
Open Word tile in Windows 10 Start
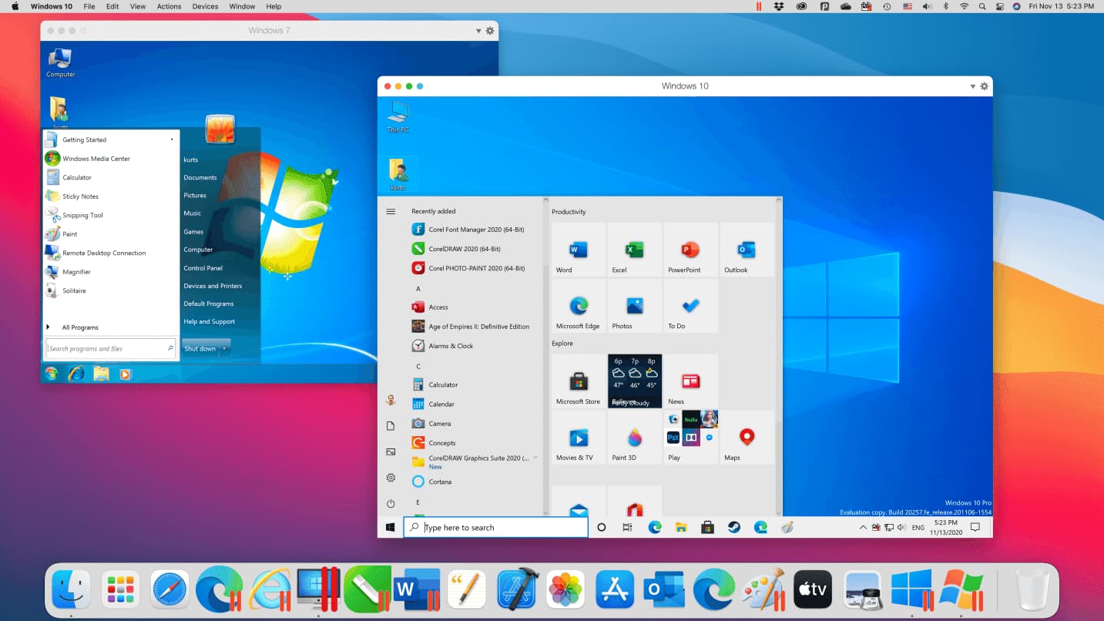tap(579, 250)
